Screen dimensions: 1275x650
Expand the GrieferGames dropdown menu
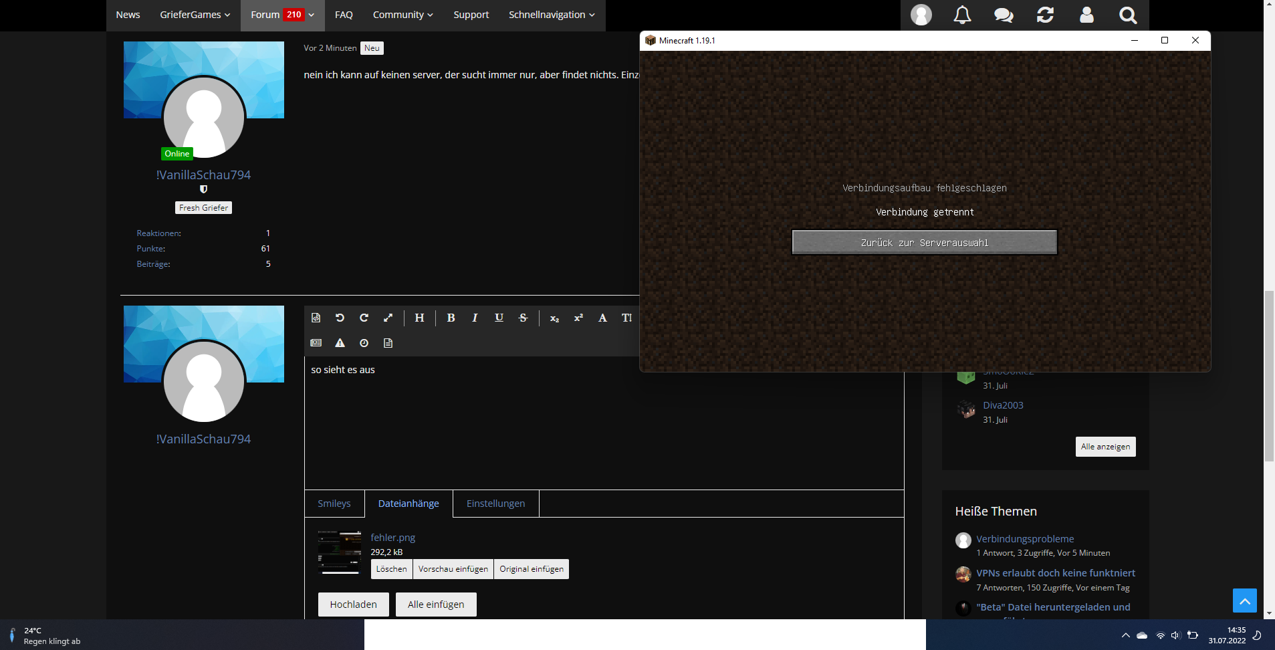pos(195,15)
